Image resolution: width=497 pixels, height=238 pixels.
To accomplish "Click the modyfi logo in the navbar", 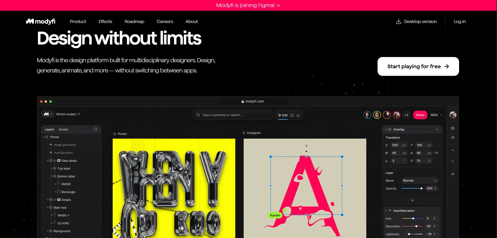I will [41, 21].
